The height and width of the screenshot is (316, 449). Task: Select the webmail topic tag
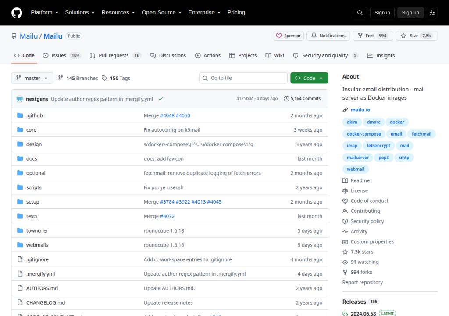[356, 169]
